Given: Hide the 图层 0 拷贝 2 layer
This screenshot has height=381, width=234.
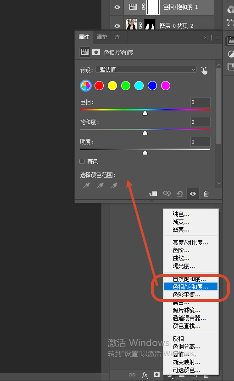Looking at the screenshot, I should (x=117, y=26).
